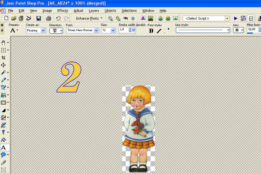Viewport: 261px width, 174px height.
Task: Click the Stroke width input field
Action: pos(124,30)
